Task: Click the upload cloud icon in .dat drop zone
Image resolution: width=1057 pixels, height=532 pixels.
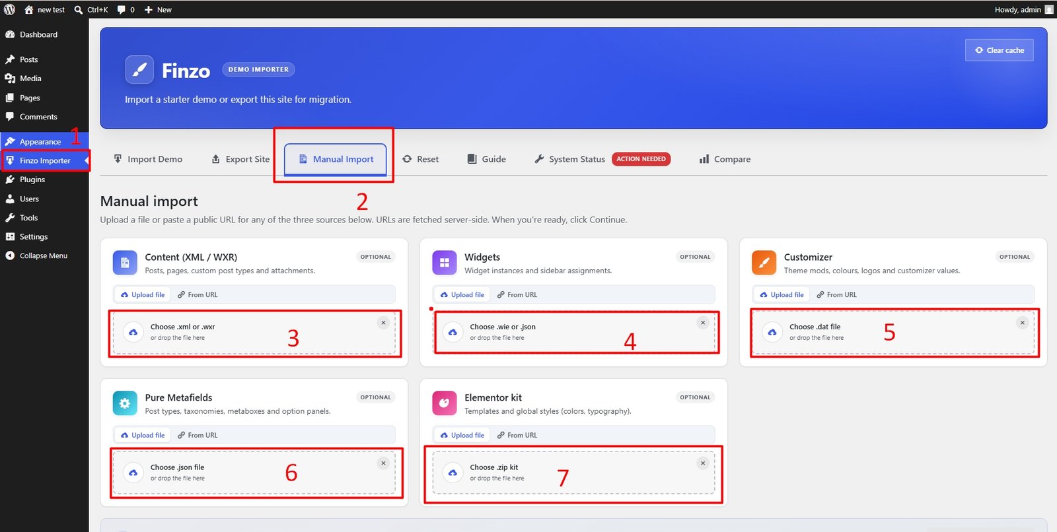Action: coord(772,332)
